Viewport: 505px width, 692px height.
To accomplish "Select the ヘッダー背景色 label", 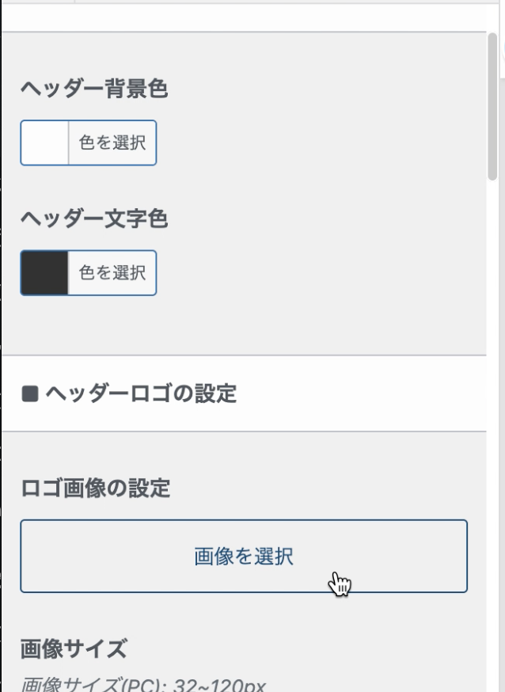I will [x=94, y=89].
